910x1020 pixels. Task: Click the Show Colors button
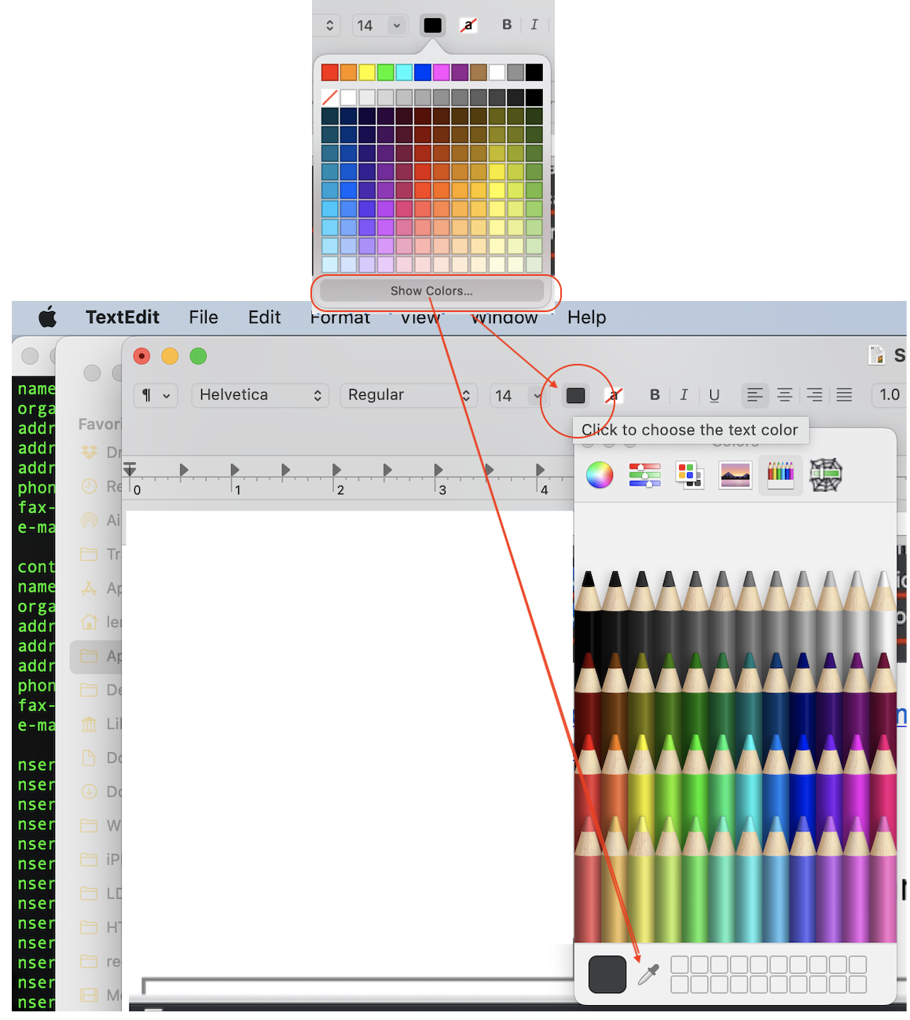[432, 291]
